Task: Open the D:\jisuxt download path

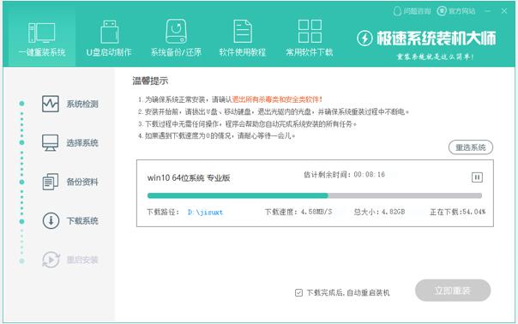Action: (x=205, y=212)
